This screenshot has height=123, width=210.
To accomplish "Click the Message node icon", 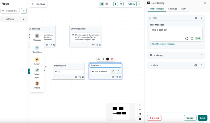I will pos(37,36).
